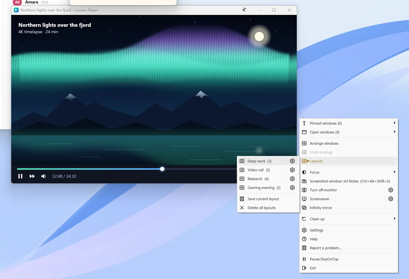Image resolution: width=409 pixels, height=279 pixels.
Task: Click the 4K timelapse · 24 min subtitle
Action: pyautogui.click(x=38, y=32)
